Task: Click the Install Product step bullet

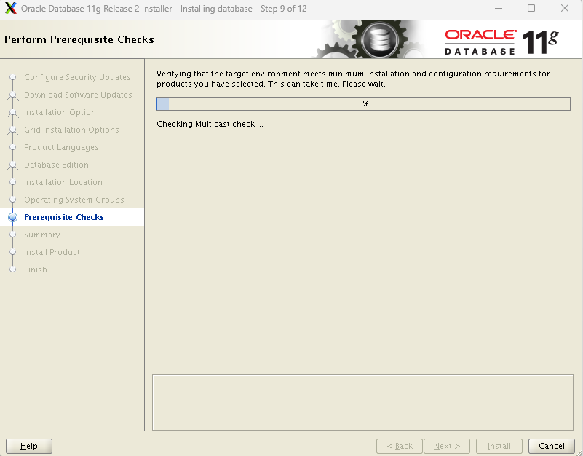Action: click(x=12, y=252)
